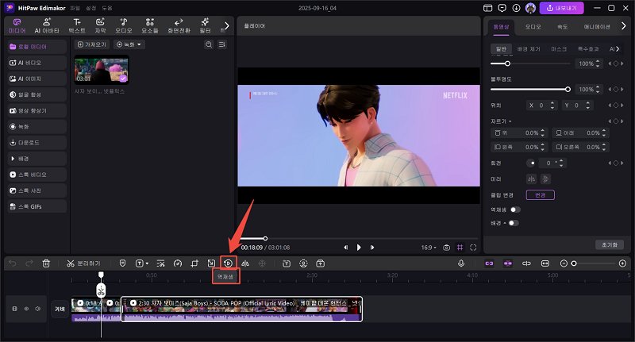
Task: Click the media search icon
Action: 209,44
